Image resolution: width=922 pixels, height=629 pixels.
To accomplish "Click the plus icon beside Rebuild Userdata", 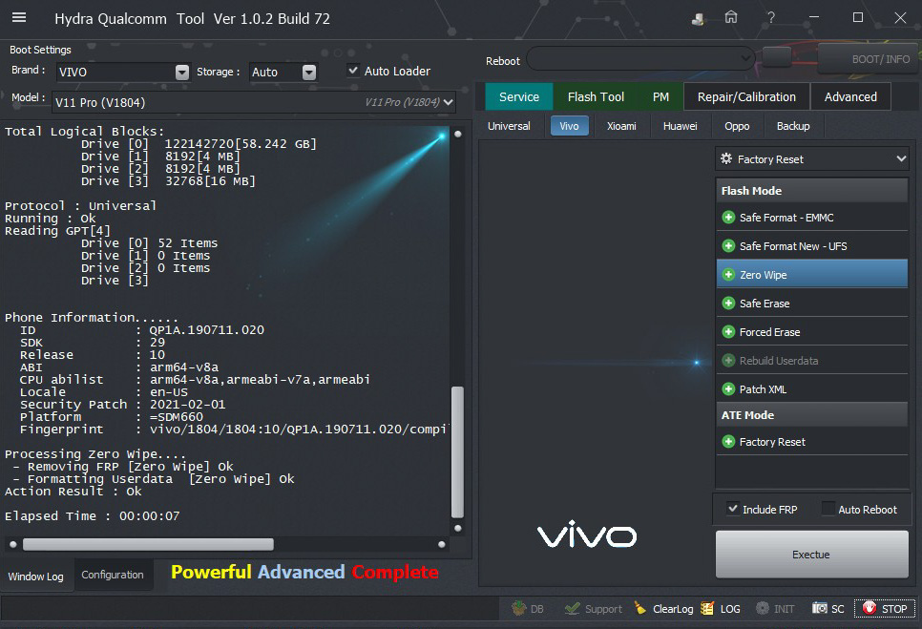I will (728, 361).
